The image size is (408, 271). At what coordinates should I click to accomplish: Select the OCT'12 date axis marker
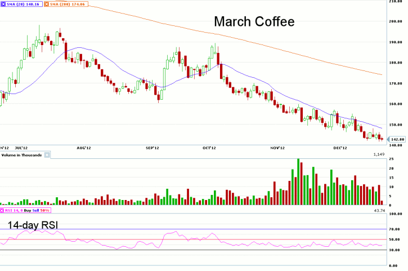(x=209, y=148)
